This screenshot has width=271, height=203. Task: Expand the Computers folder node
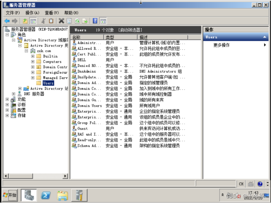tap(33, 62)
